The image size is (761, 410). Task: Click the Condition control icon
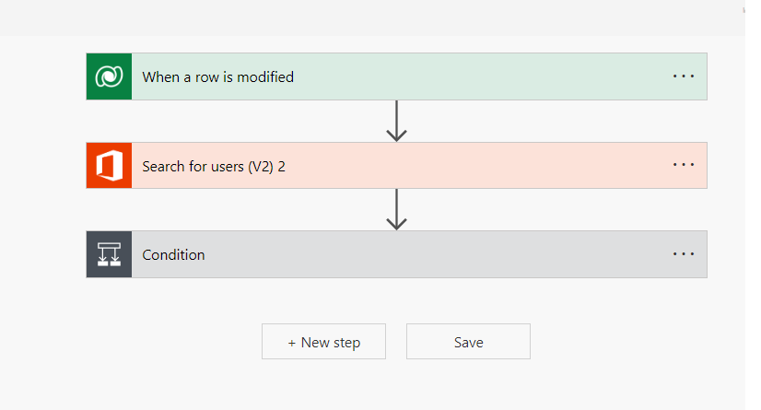coord(109,254)
